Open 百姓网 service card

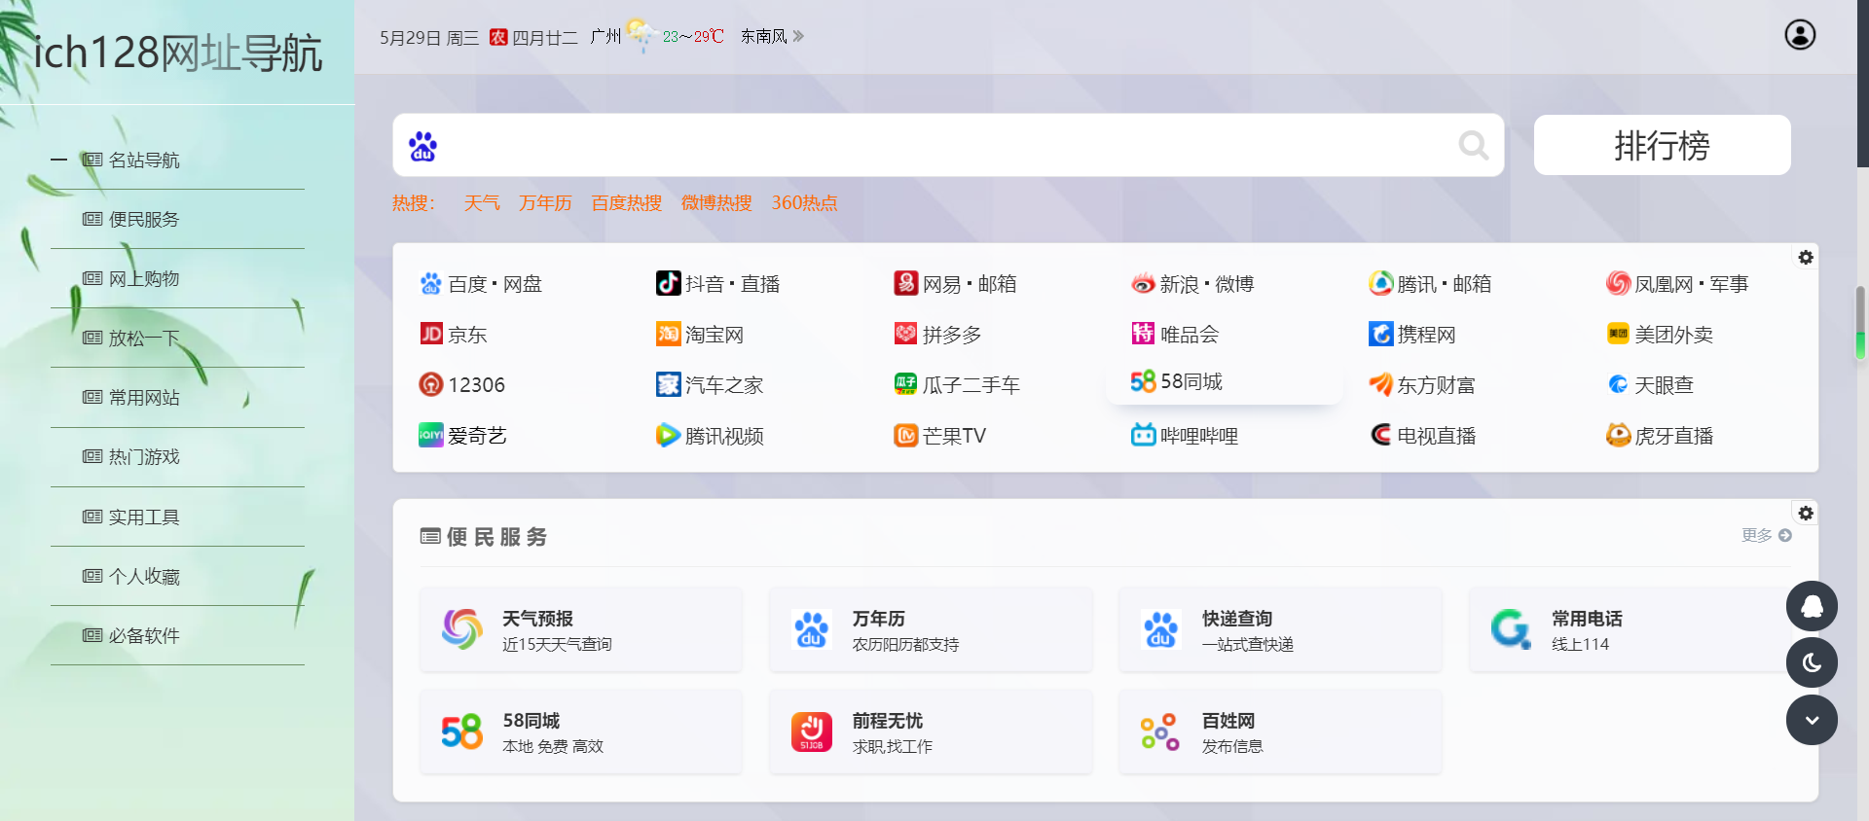pyautogui.click(x=1280, y=732)
